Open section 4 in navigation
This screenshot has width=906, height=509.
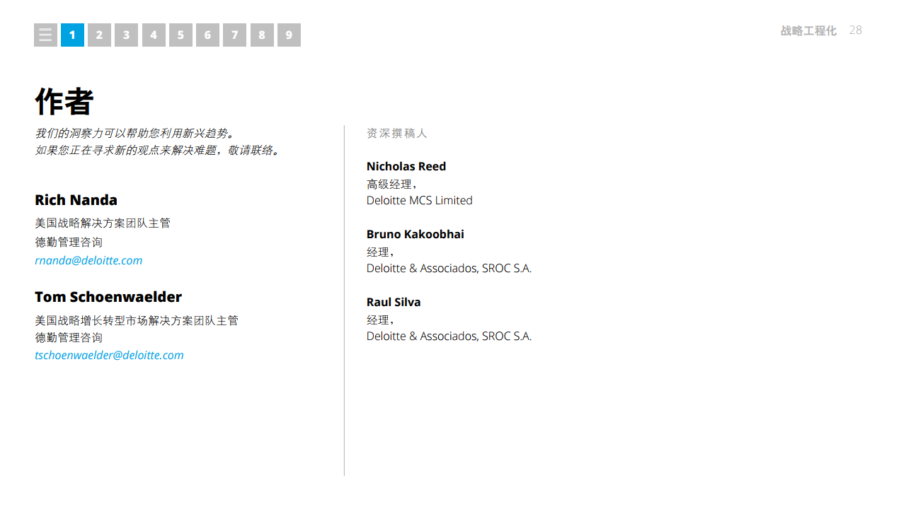click(x=154, y=35)
